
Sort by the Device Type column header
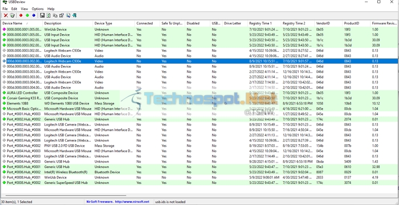[114, 23]
